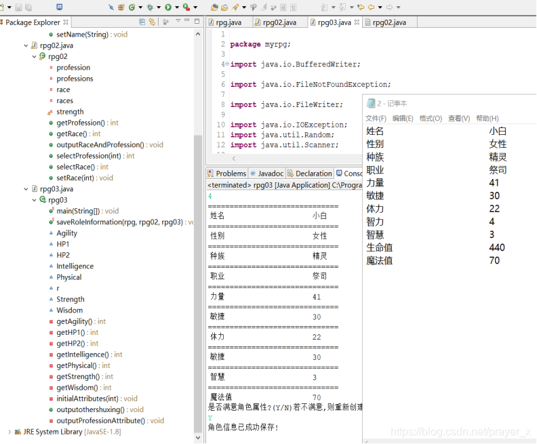The height and width of the screenshot is (444, 537).
Task: Click Package Explorer scrollbar down arrow
Action: coord(198,438)
